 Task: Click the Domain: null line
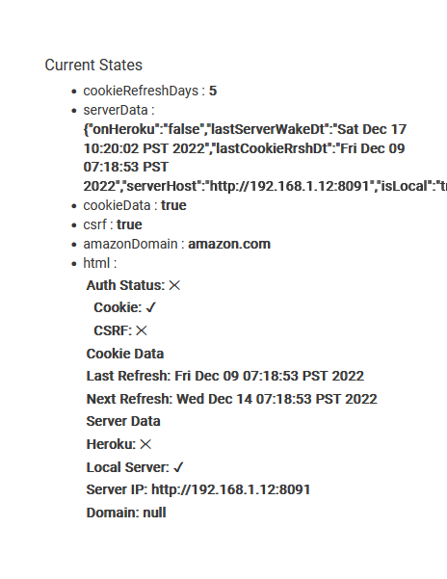coord(126,513)
